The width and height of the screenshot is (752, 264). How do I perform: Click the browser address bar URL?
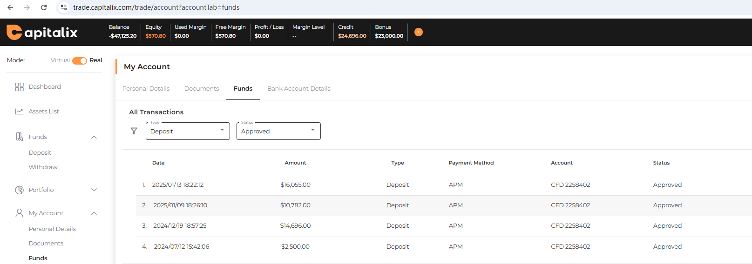(x=156, y=7)
